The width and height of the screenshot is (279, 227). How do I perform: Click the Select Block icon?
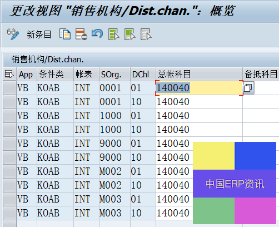(x=130, y=34)
